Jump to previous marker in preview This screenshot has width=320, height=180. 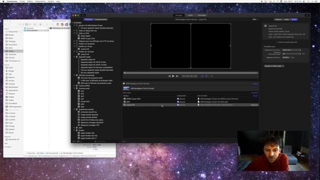click(169, 76)
